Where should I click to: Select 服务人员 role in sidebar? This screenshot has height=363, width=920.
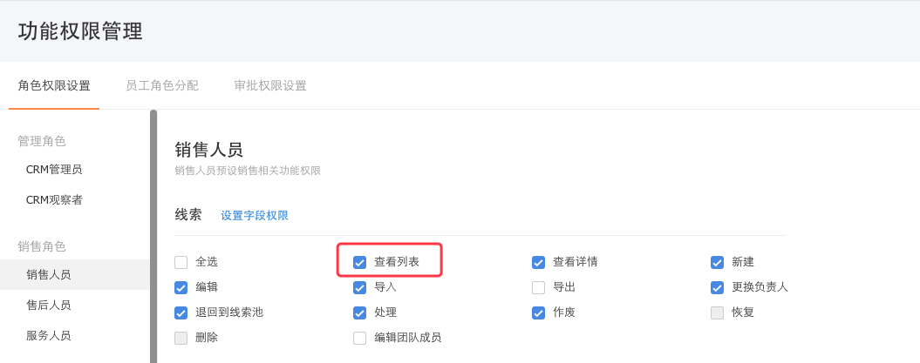pyautogui.click(x=49, y=335)
